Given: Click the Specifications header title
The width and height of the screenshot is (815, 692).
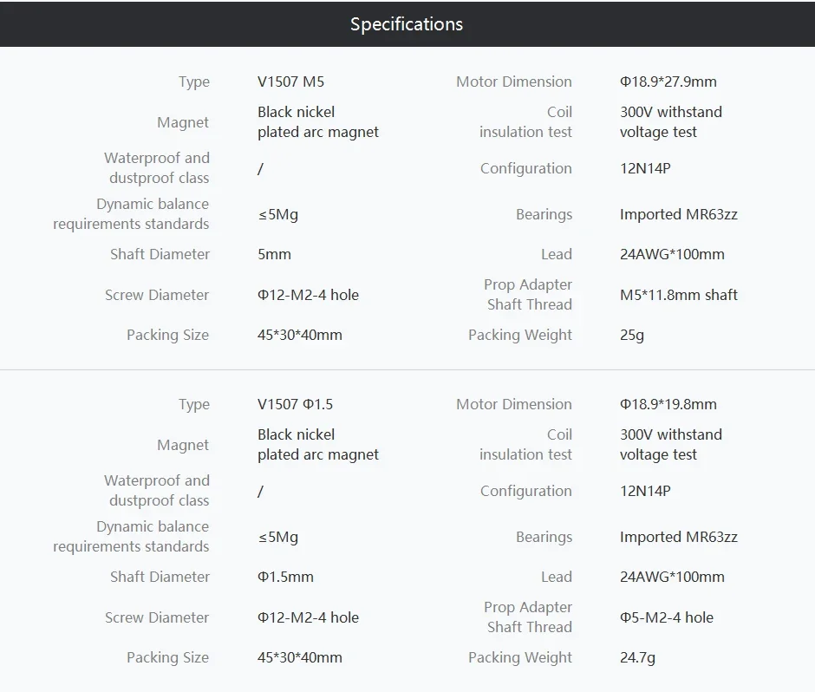Looking at the screenshot, I should [406, 24].
